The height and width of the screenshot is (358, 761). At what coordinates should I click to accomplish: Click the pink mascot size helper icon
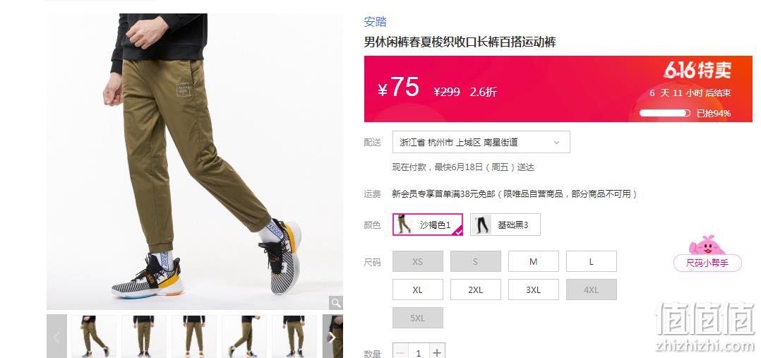(x=707, y=245)
